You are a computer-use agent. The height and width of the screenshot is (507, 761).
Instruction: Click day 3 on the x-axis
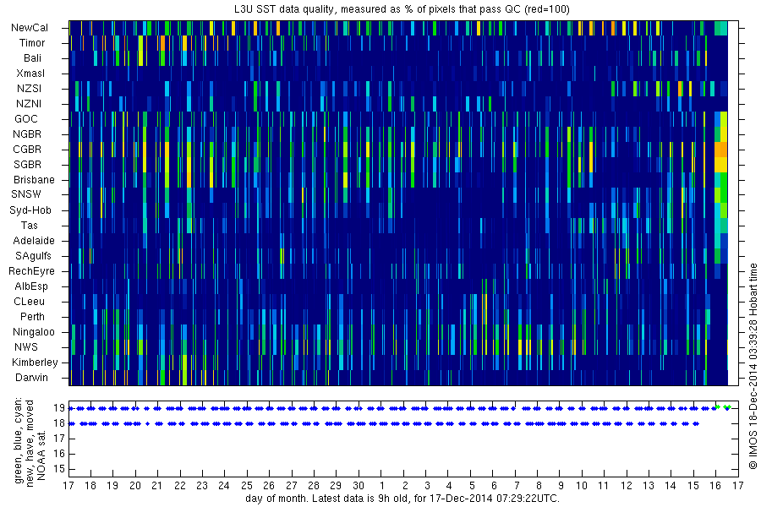click(427, 485)
